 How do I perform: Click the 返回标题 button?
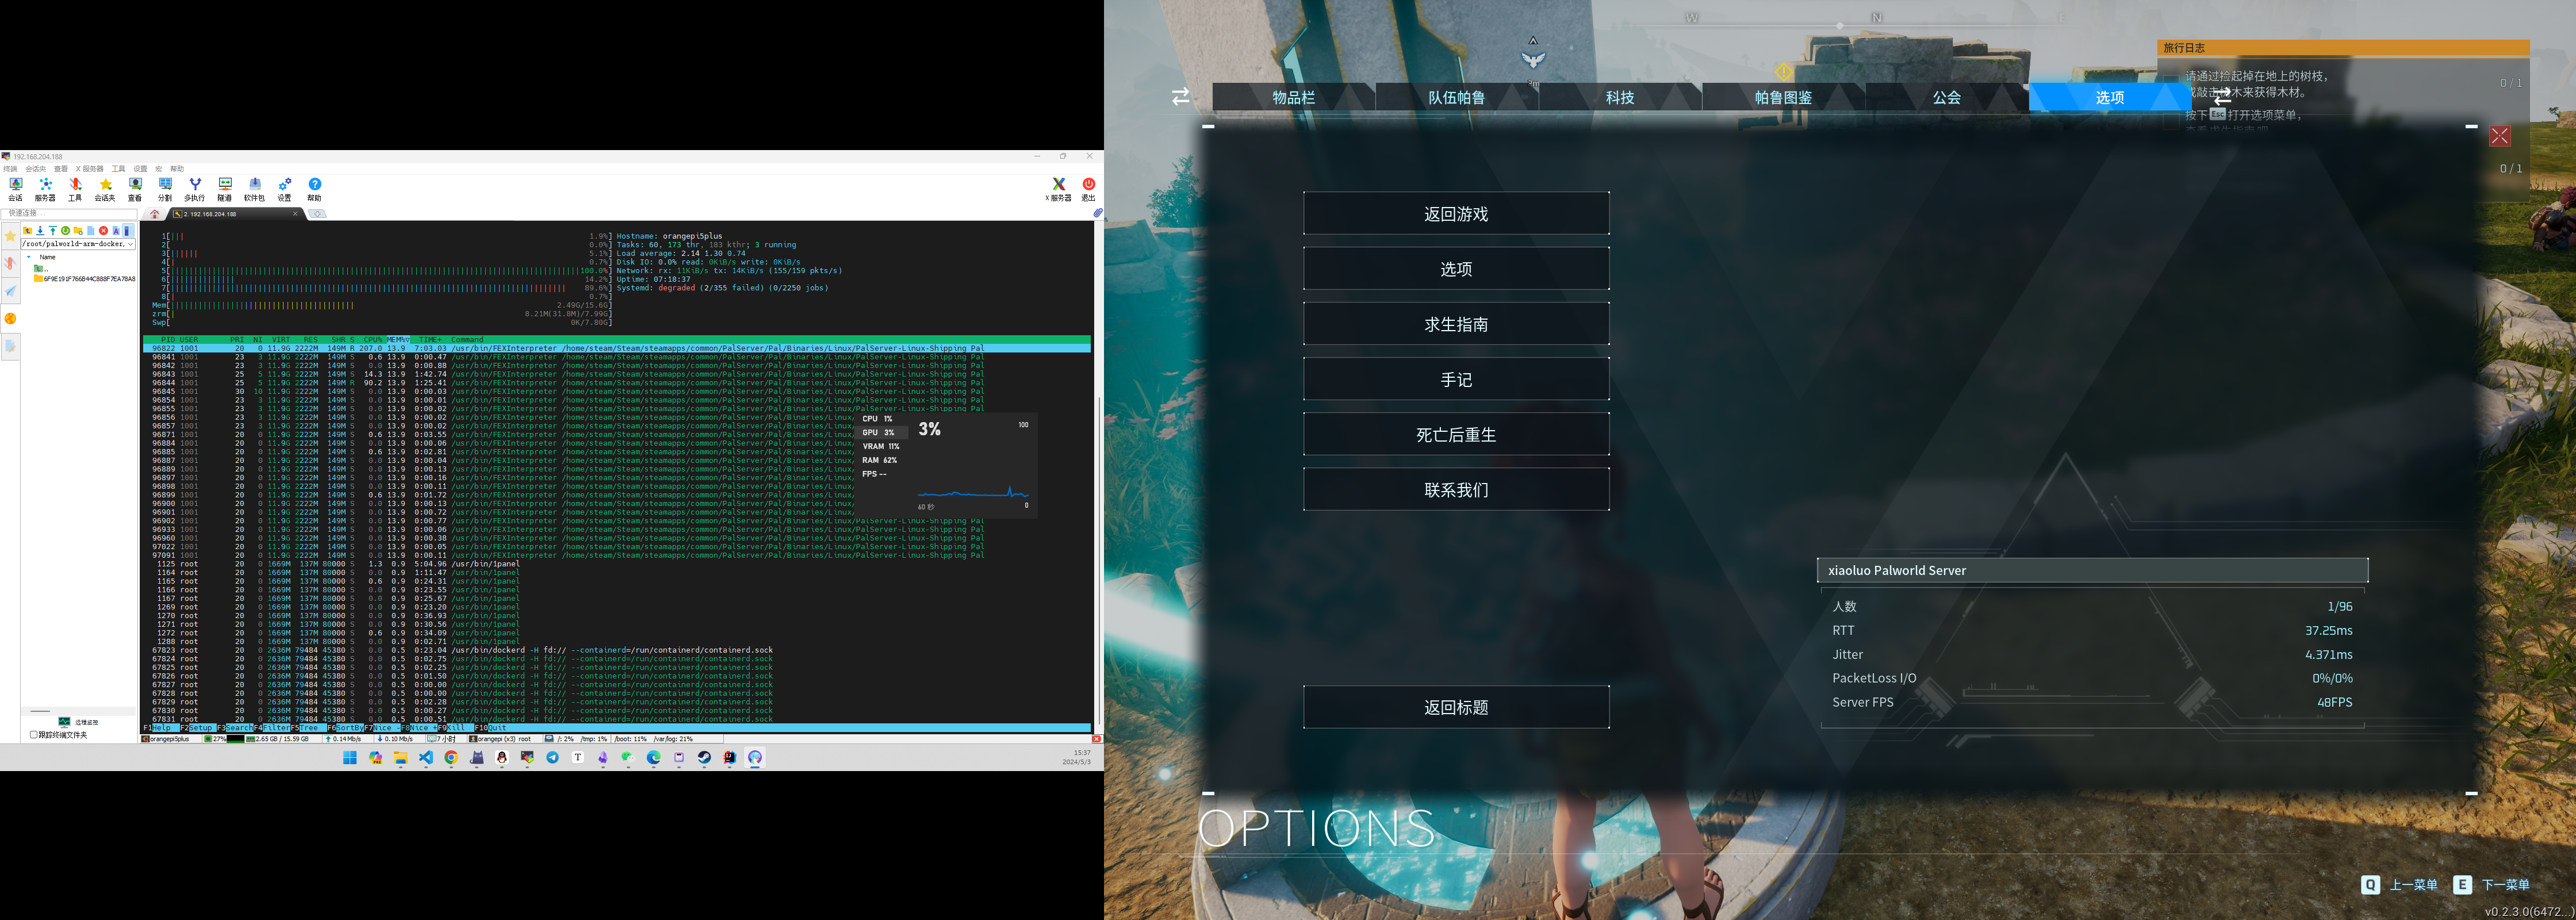pyautogui.click(x=1456, y=707)
